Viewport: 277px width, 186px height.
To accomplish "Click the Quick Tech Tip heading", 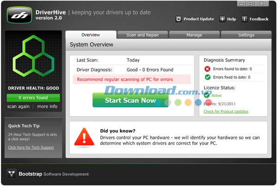I will coord(24,126).
